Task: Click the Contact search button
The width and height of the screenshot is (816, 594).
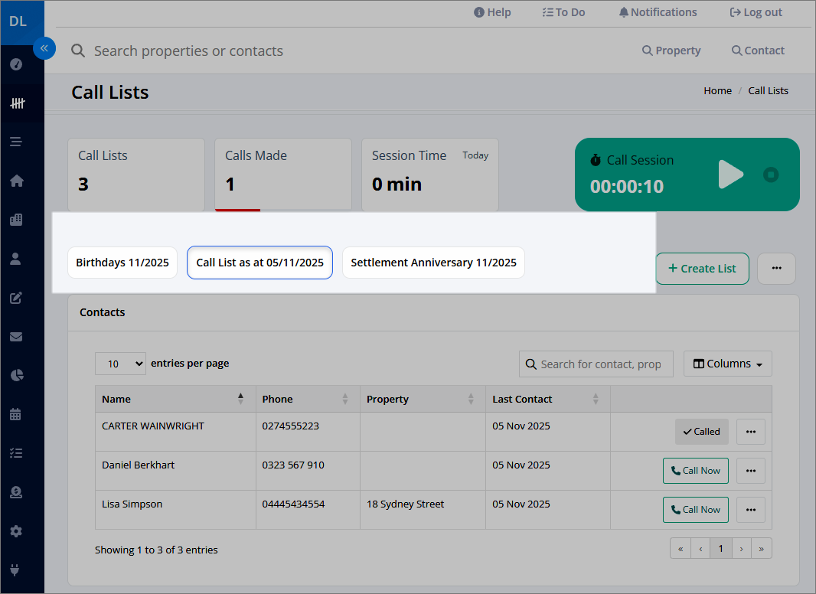Action: [x=759, y=51]
